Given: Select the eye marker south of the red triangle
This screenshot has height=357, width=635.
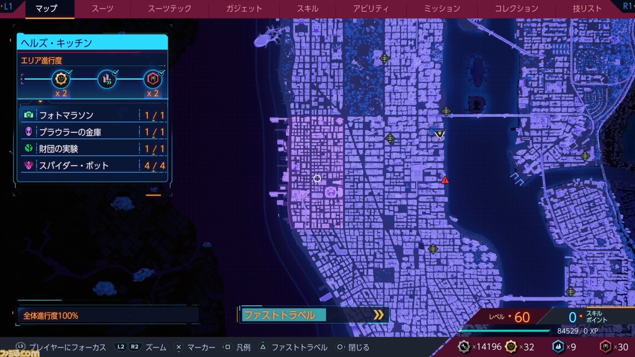Looking at the screenshot, I should [433, 249].
